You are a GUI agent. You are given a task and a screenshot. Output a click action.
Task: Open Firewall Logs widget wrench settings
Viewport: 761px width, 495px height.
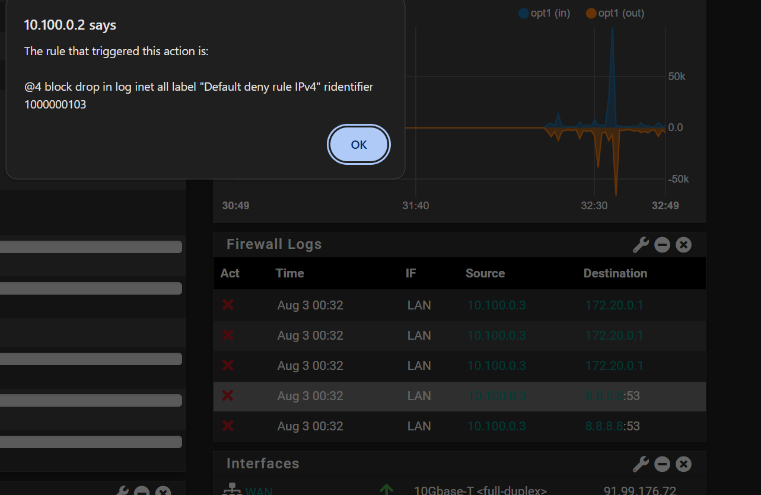[x=641, y=245]
